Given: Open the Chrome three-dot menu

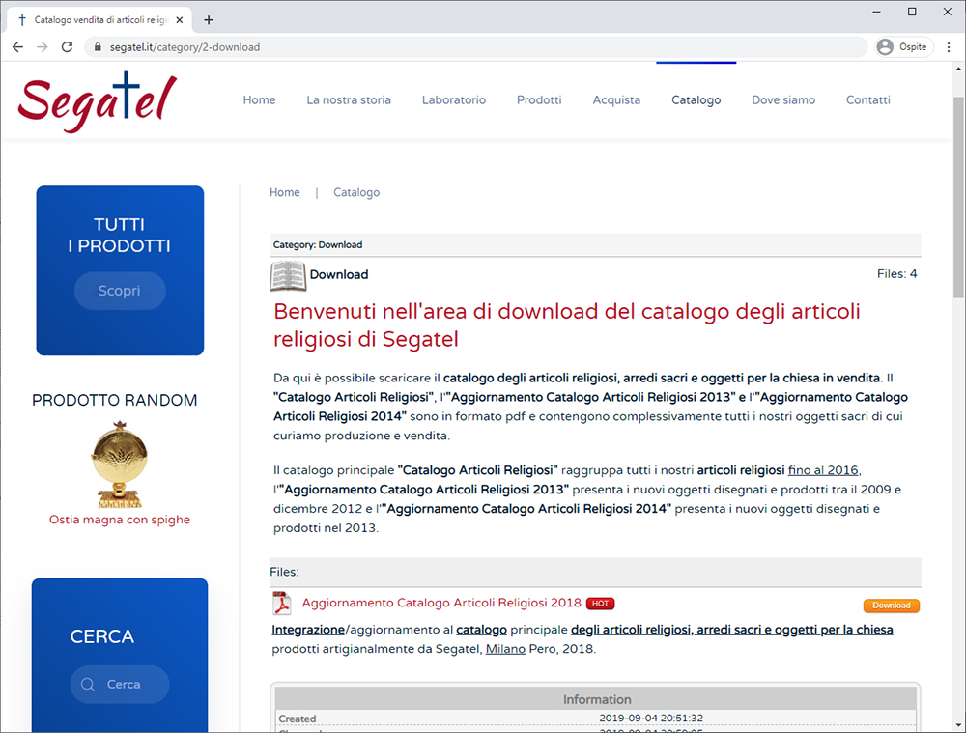Looking at the screenshot, I should pyautogui.click(x=949, y=46).
